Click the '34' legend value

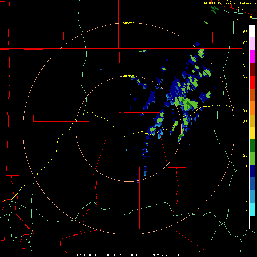coord(245,121)
